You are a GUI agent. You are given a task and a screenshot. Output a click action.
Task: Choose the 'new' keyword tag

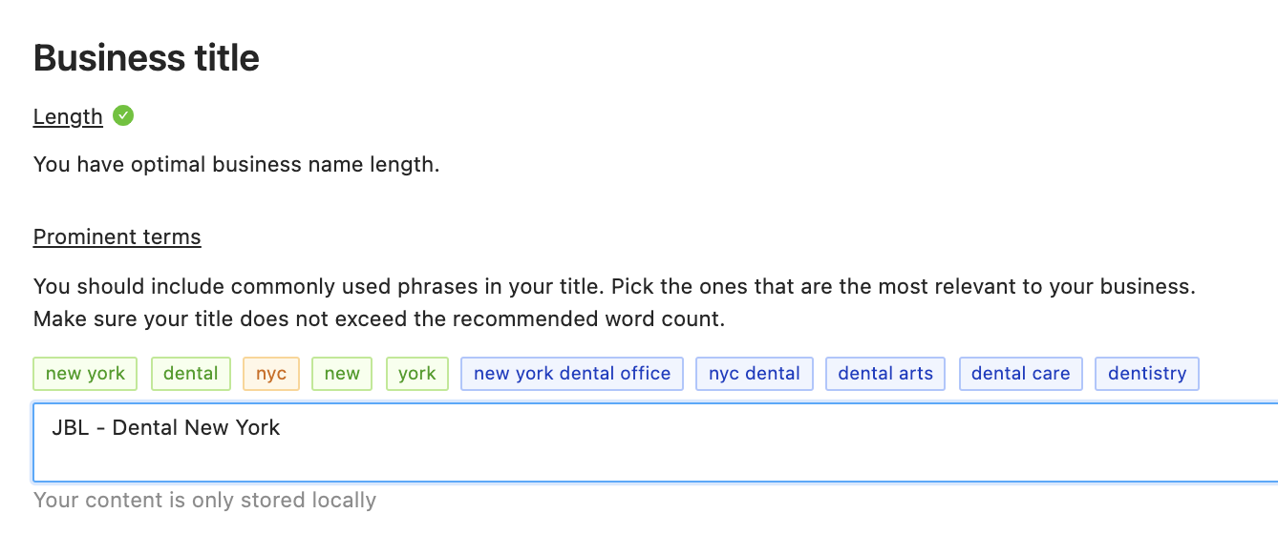tap(342, 374)
